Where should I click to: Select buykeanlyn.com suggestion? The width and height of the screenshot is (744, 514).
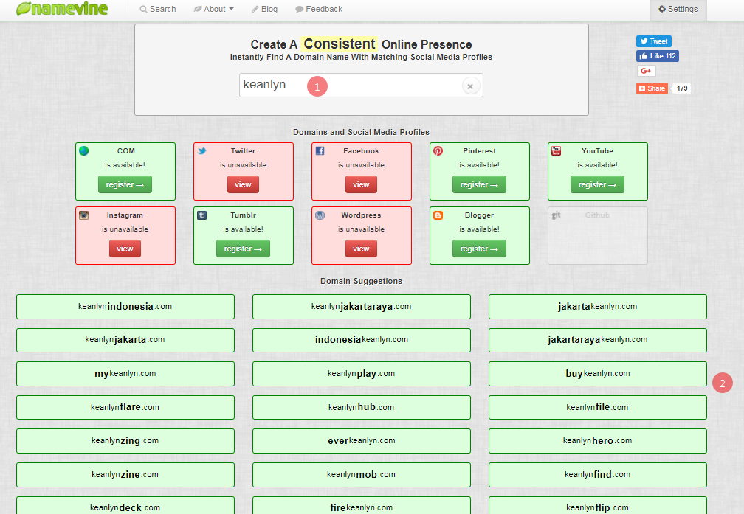pyautogui.click(x=598, y=374)
